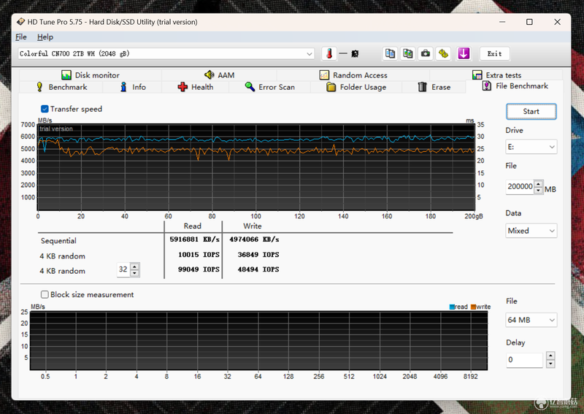Switch to the Benchmark tab
Viewport: 584px width, 414px height.
61,87
